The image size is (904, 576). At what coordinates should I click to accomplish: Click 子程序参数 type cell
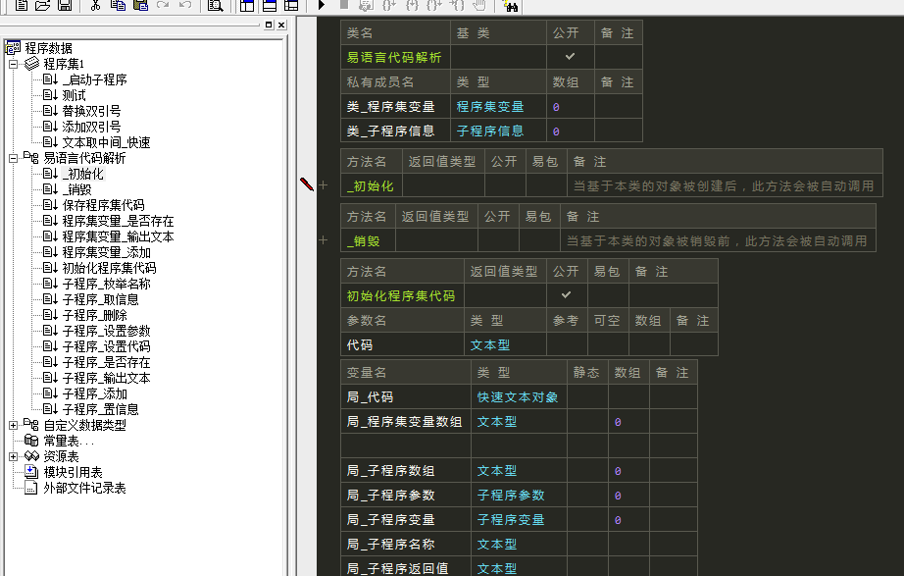pyautogui.click(x=519, y=496)
